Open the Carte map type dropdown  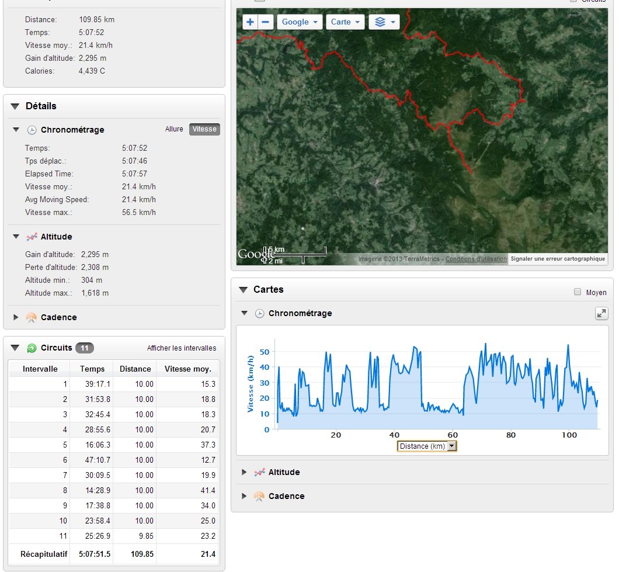(345, 22)
